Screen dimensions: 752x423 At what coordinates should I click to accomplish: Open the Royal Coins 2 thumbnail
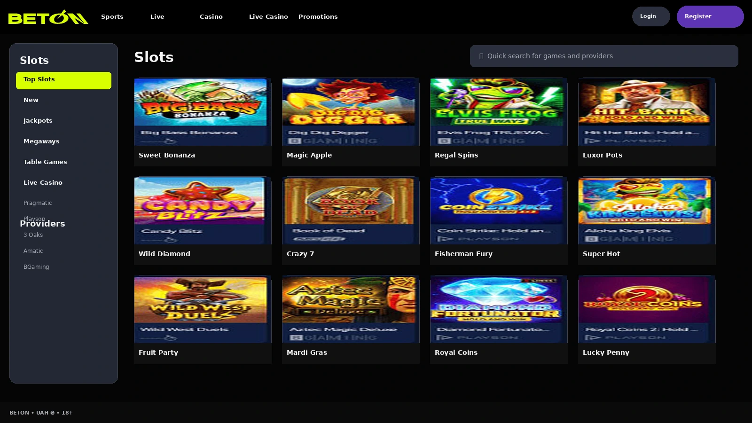coord(647,309)
